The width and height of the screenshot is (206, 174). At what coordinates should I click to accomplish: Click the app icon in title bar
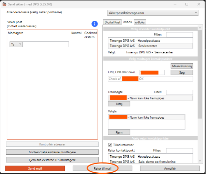click(x=4, y=4)
